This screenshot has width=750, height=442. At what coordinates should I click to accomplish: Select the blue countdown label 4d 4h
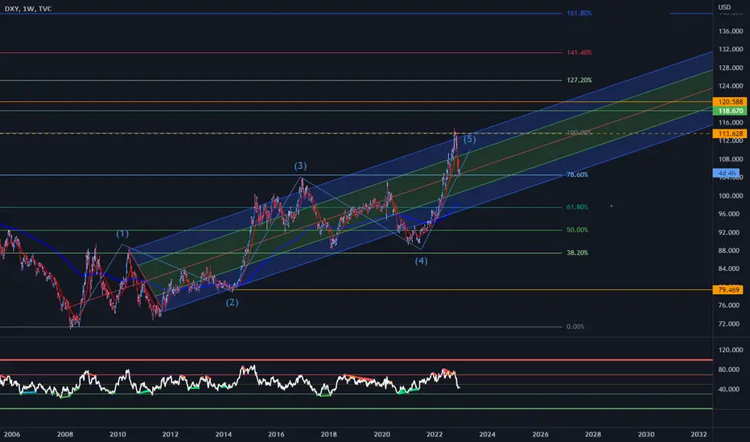click(x=726, y=173)
